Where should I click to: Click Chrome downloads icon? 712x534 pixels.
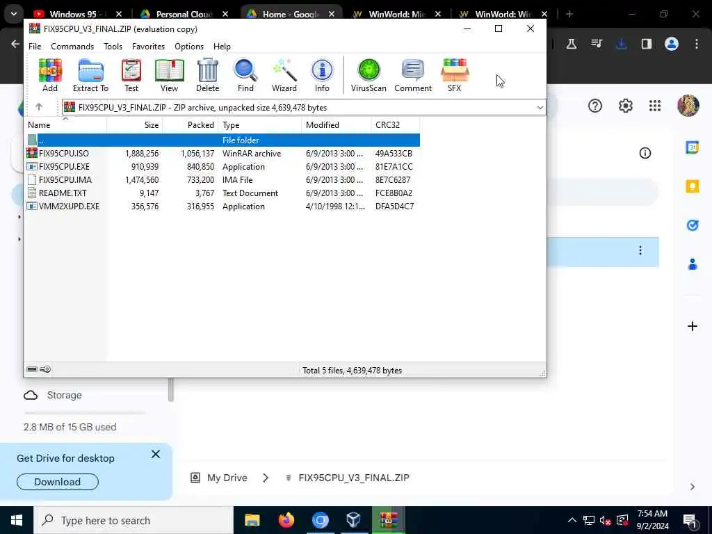[622, 44]
